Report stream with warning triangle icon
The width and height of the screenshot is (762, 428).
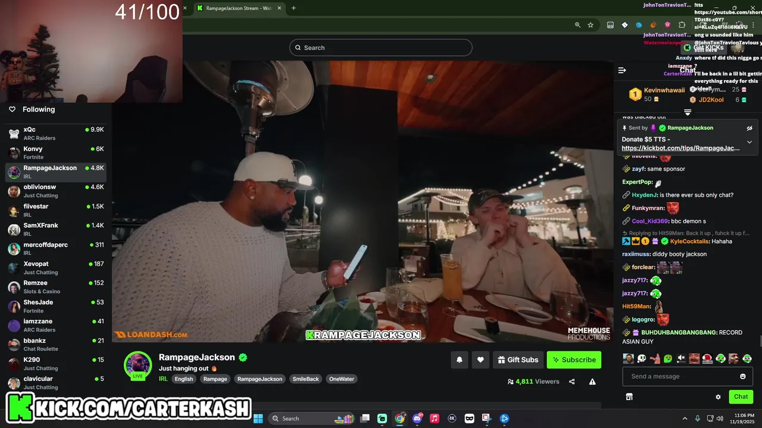pyautogui.click(x=592, y=382)
